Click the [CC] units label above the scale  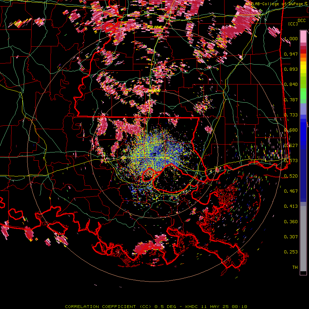[x=293, y=24]
